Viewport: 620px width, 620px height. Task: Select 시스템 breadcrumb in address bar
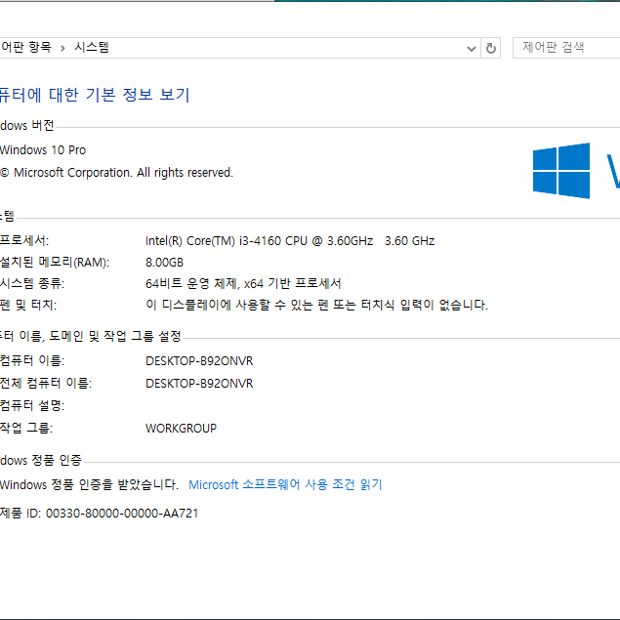(92, 48)
